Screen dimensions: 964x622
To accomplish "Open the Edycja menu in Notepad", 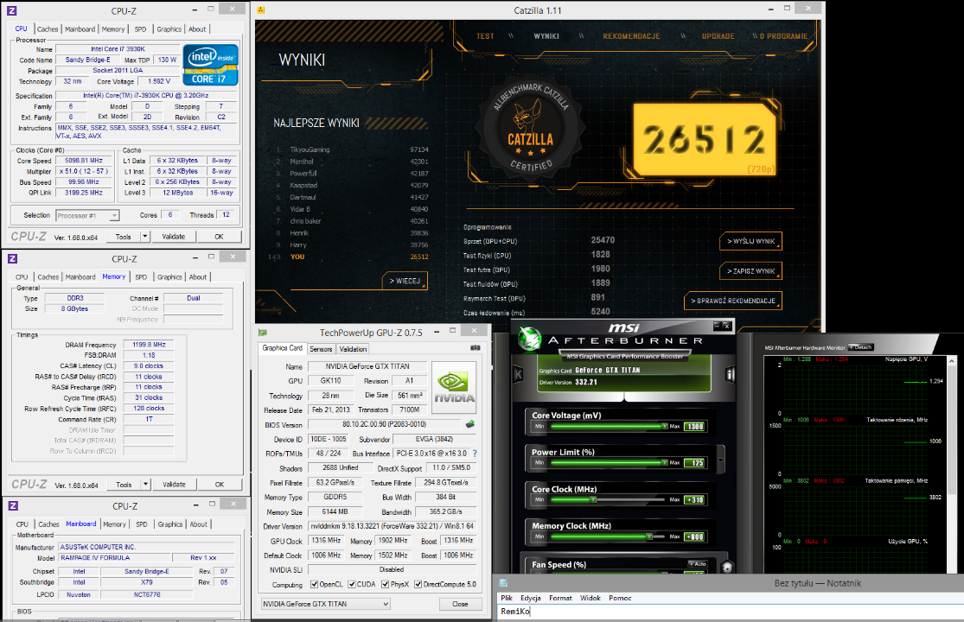I will (531, 598).
